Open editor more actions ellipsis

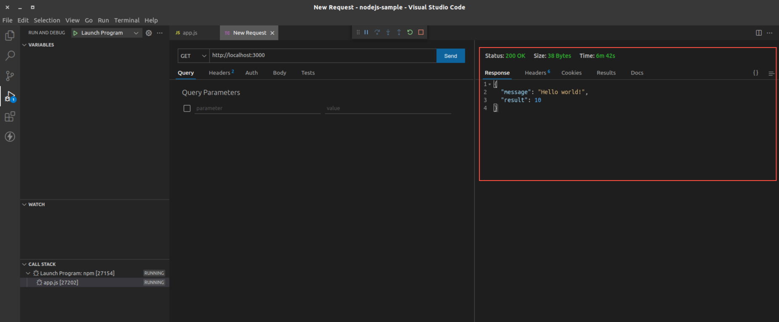(770, 33)
